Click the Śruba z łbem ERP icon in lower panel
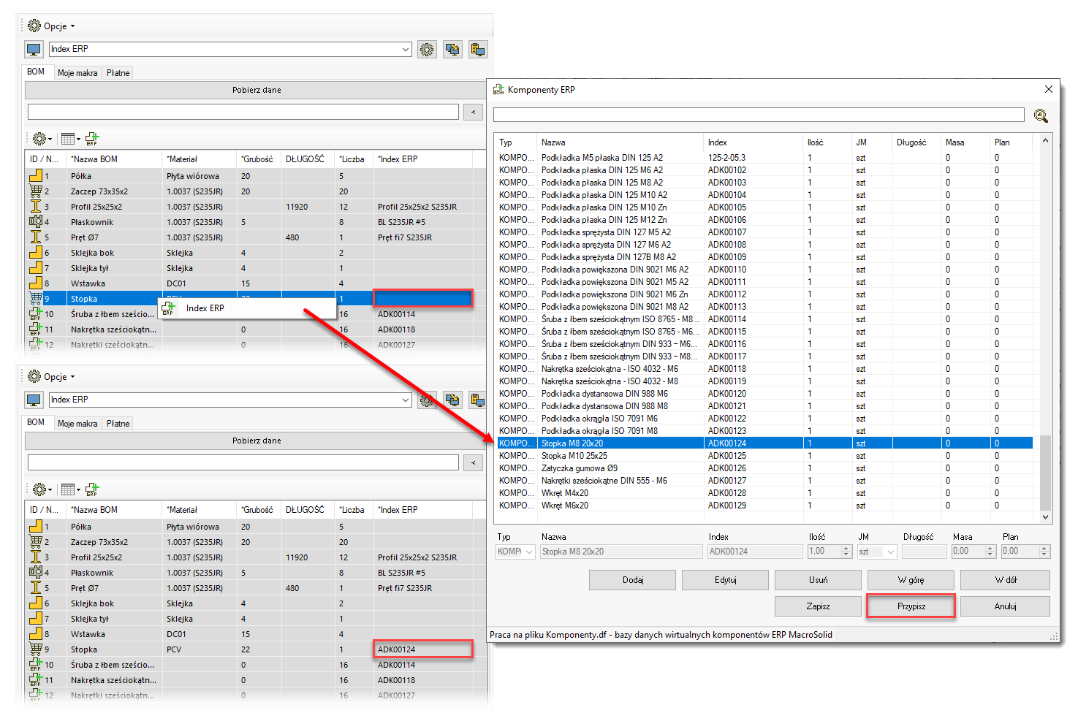 coord(36,665)
